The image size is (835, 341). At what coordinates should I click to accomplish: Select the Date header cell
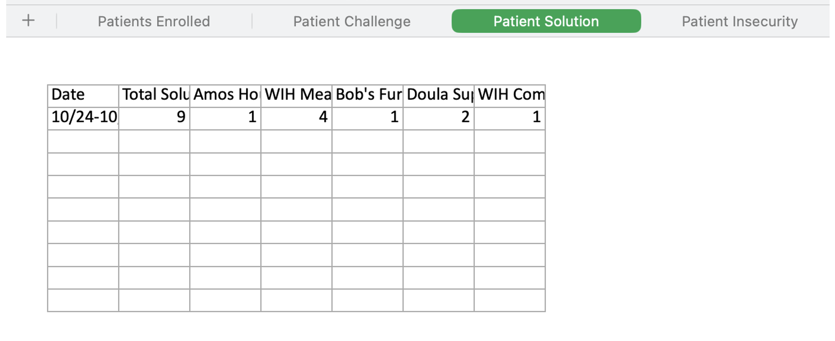pos(83,96)
